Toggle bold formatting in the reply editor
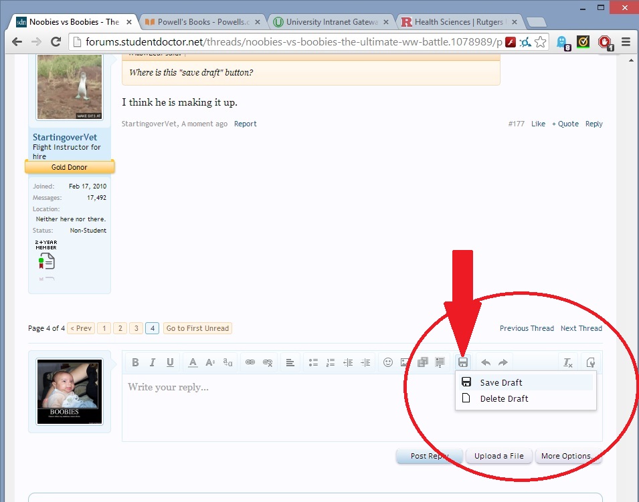 click(136, 362)
